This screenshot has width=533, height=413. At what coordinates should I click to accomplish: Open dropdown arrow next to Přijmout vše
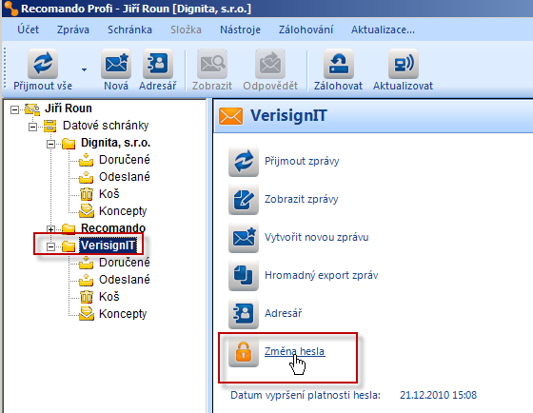(84, 70)
